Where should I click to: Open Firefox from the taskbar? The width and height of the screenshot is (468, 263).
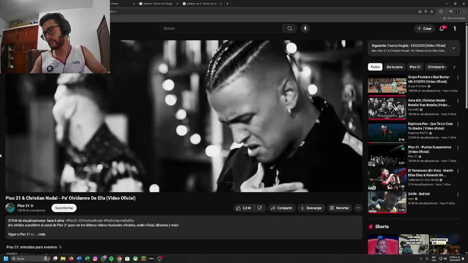pyautogui.click(x=71, y=259)
